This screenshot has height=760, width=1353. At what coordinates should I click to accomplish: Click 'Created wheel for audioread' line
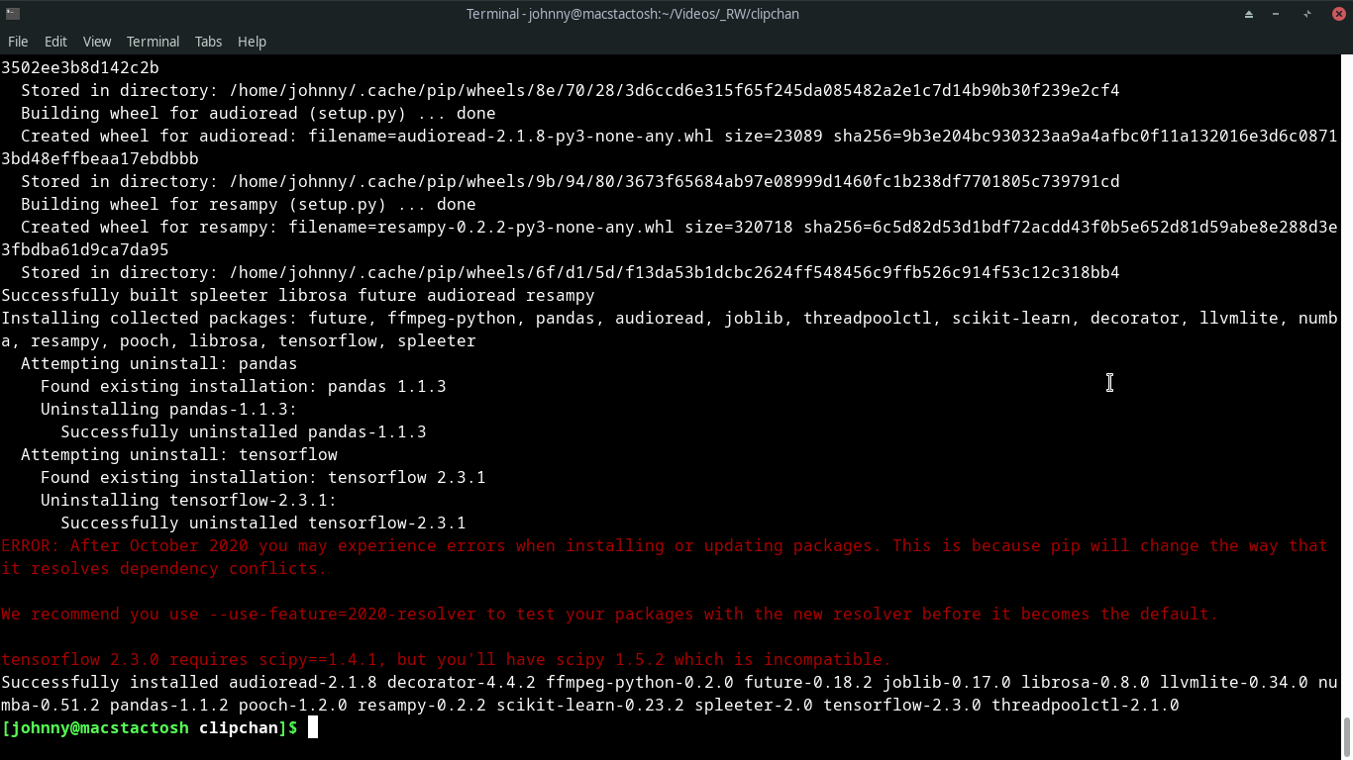click(x=679, y=136)
